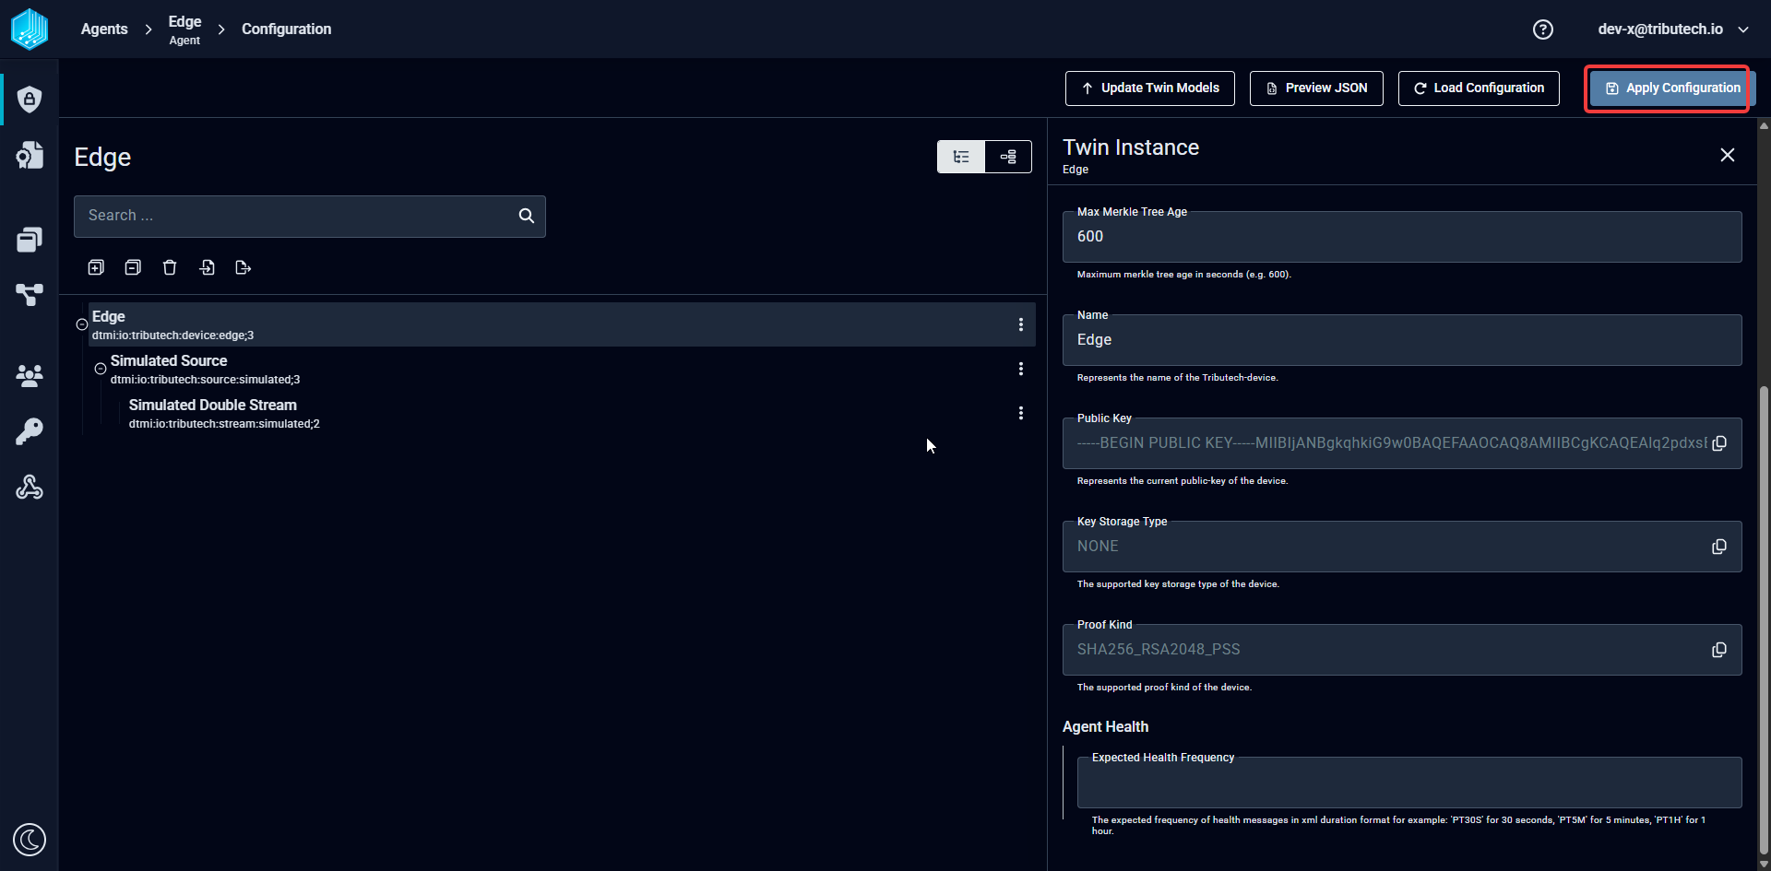The width and height of the screenshot is (1771, 871).
Task: Open the Edge row three-dot menu
Action: point(1021,324)
